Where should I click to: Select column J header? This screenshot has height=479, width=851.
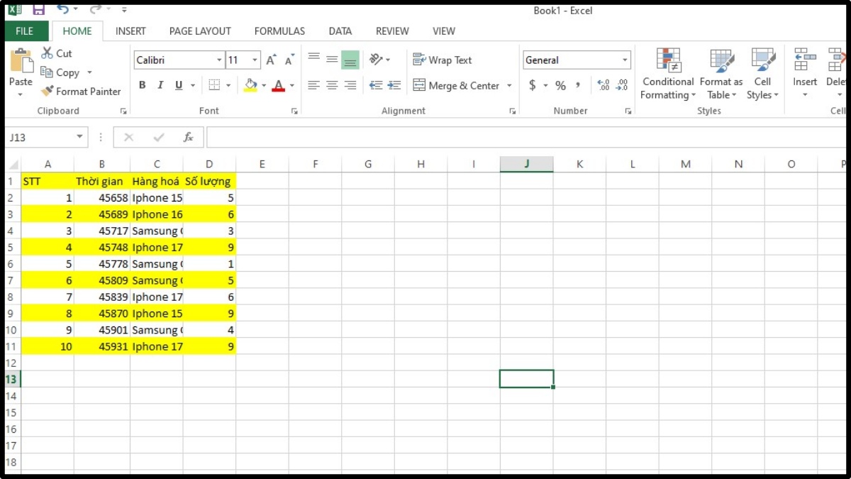[526, 164]
